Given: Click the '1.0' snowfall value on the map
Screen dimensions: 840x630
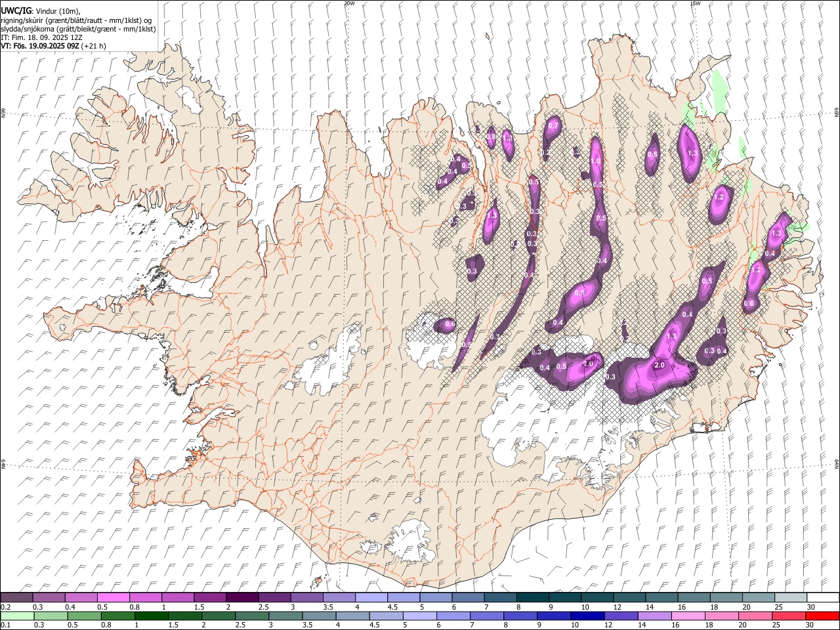Looking at the screenshot, I should (x=596, y=161).
